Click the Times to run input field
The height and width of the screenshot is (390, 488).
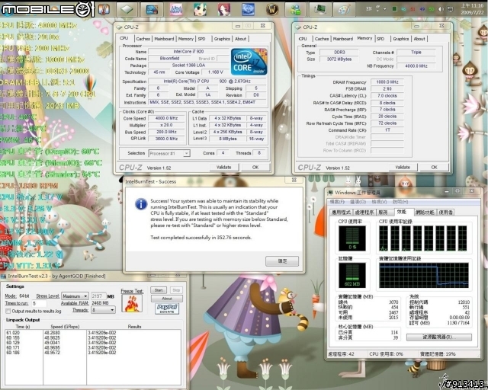click(39, 303)
